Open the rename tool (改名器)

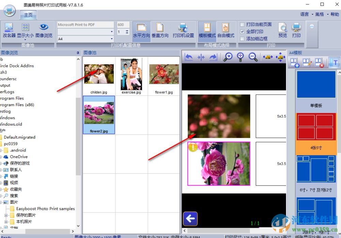pyautogui.click(x=9, y=30)
